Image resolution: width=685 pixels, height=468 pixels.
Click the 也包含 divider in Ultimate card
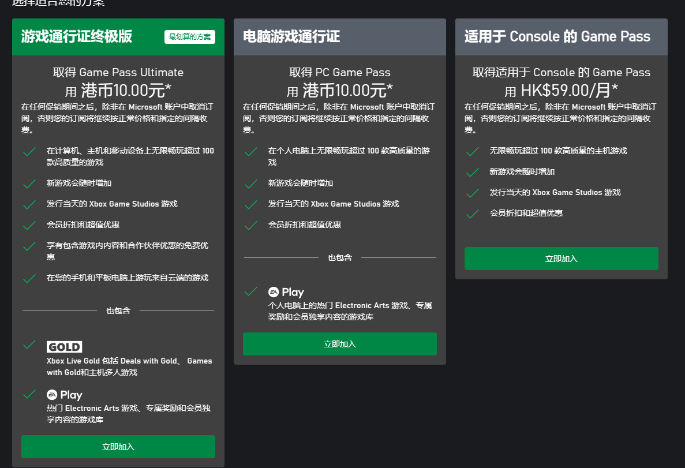(118, 310)
